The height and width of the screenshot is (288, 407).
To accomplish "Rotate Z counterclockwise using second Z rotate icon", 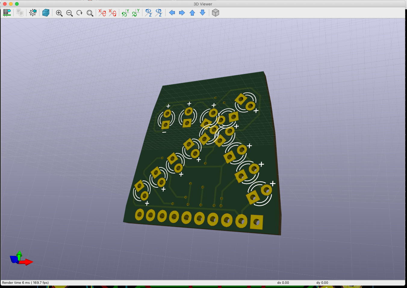I will (x=159, y=13).
